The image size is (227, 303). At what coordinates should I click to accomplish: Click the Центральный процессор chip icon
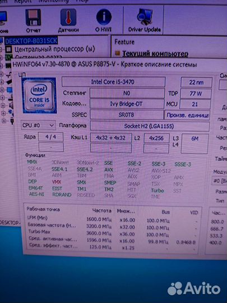8,49
